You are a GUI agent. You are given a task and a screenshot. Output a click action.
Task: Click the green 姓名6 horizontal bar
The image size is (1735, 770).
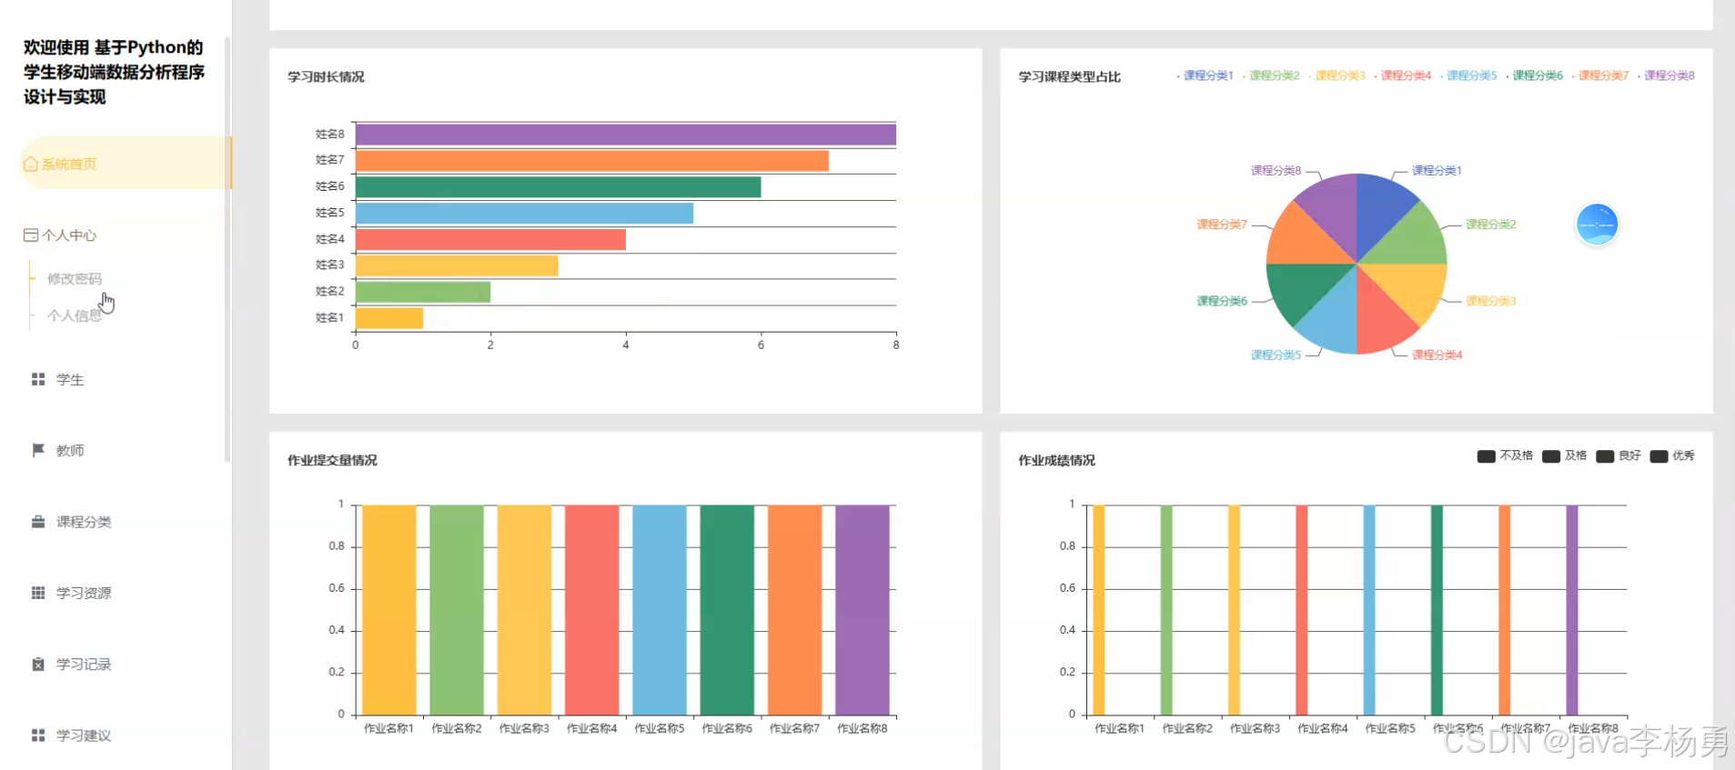[559, 187]
